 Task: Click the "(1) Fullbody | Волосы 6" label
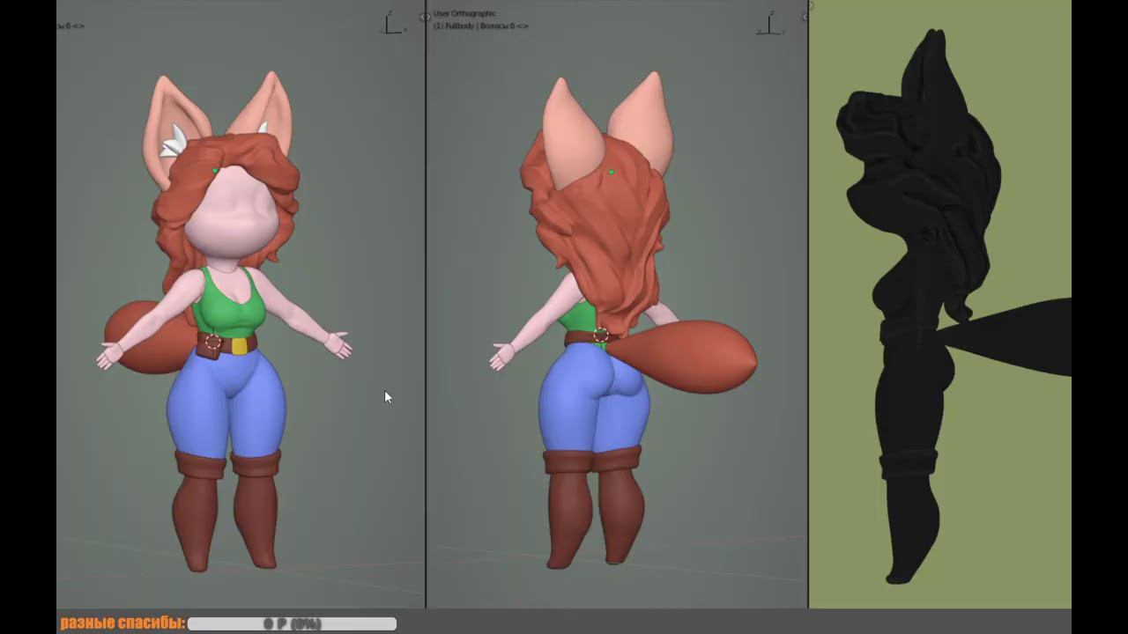click(480, 26)
